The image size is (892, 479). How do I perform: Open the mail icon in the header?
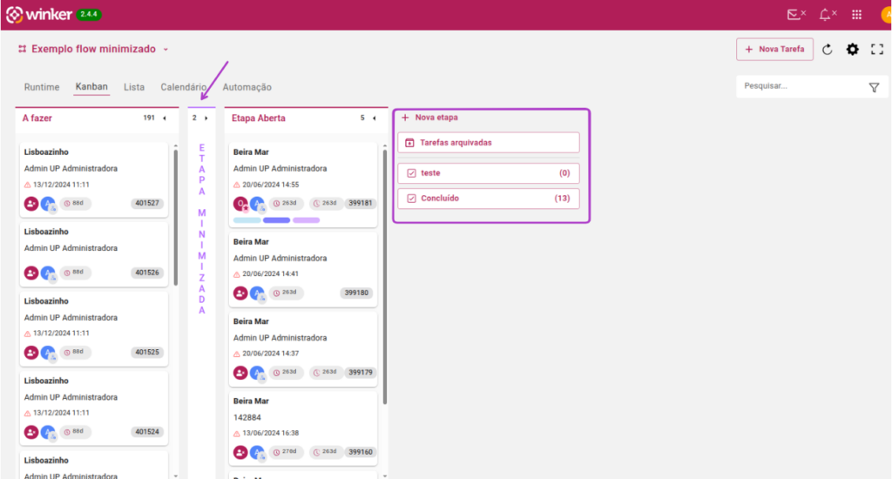(796, 14)
